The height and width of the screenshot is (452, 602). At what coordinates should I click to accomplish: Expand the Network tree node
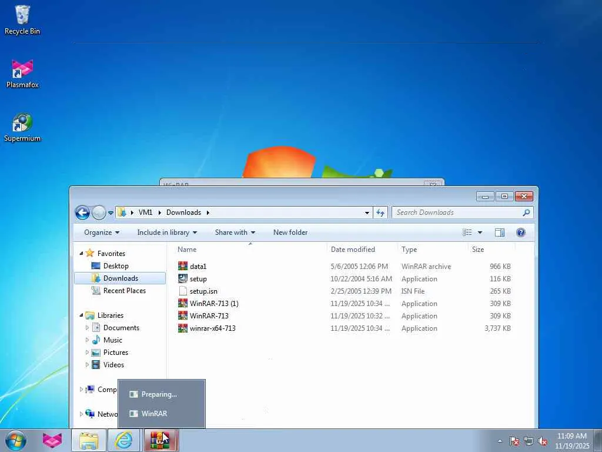tap(81, 414)
